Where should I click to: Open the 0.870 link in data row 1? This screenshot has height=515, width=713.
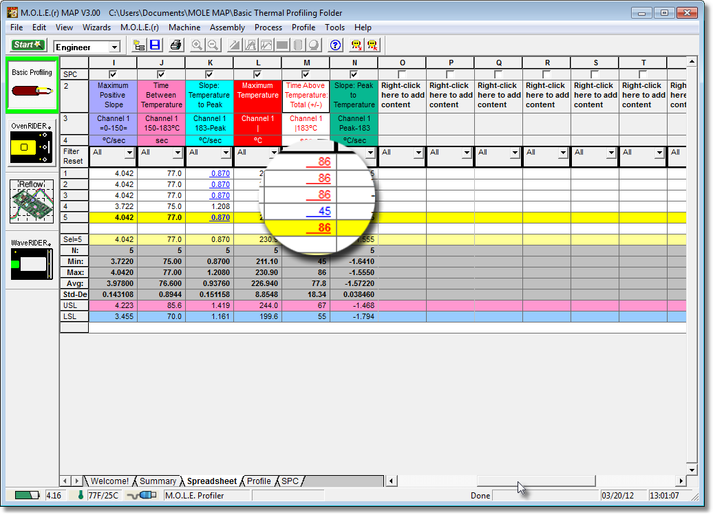pyautogui.click(x=220, y=173)
